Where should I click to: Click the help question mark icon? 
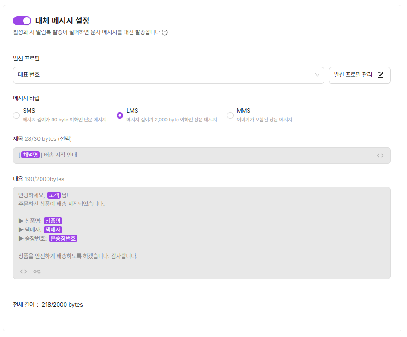click(x=165, y=33)
